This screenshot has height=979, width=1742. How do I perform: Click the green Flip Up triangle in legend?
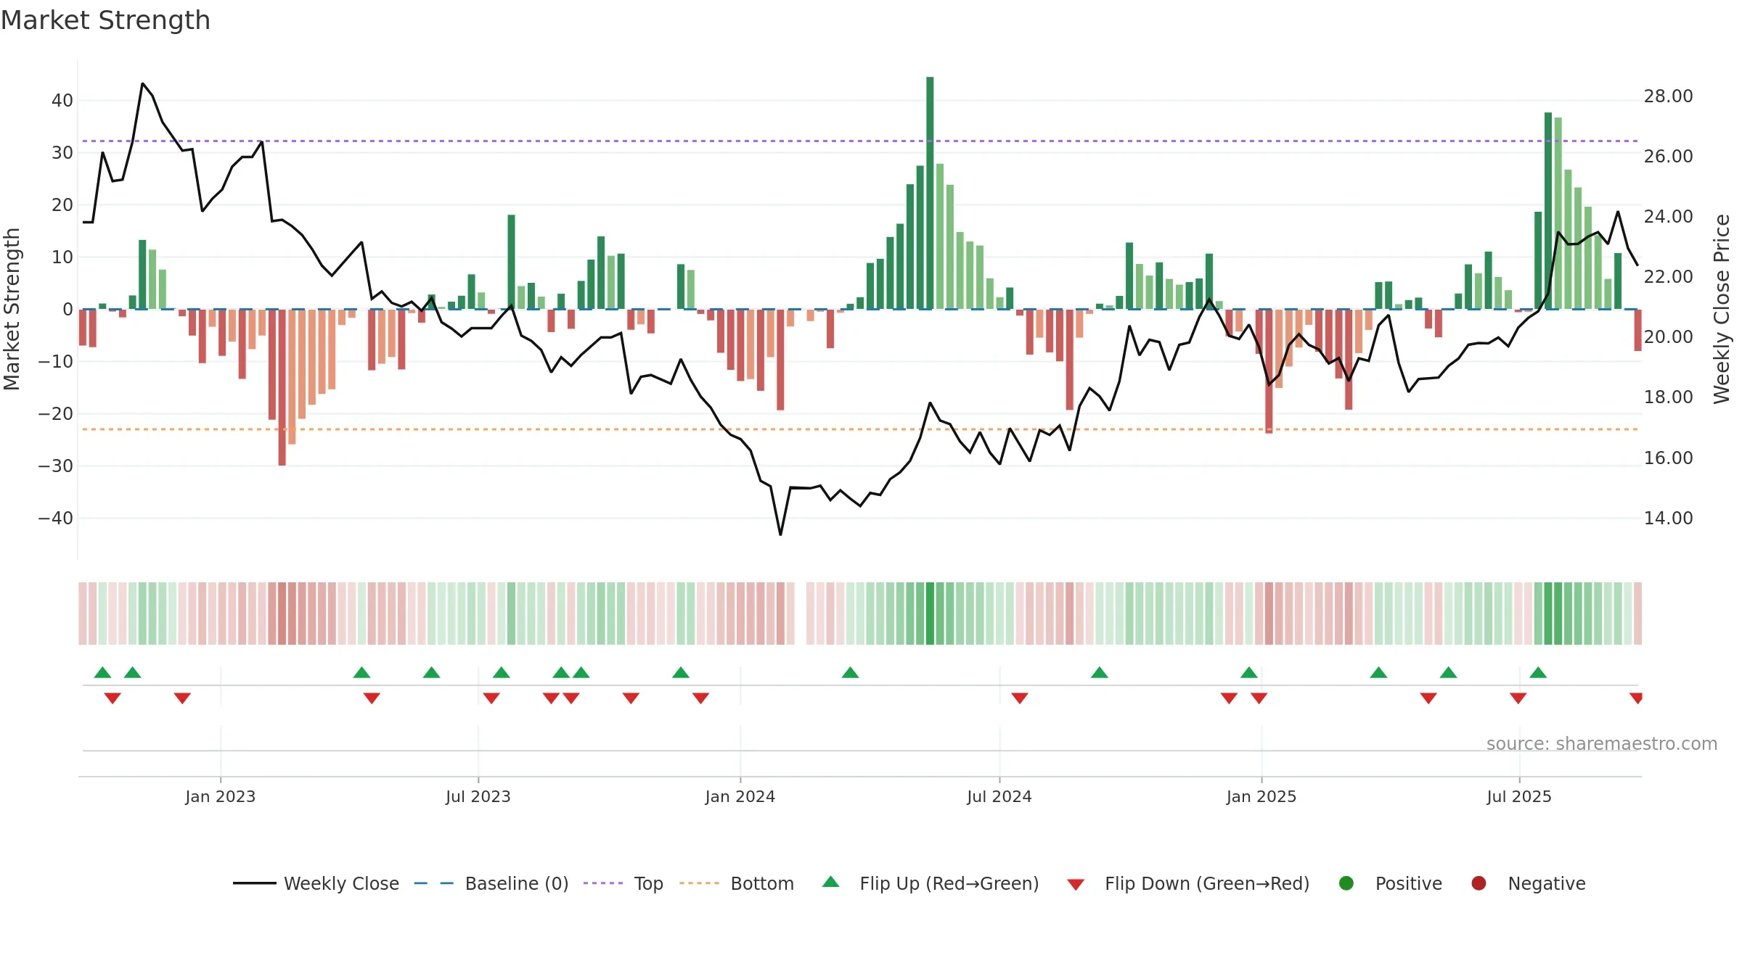click(831, 882)
